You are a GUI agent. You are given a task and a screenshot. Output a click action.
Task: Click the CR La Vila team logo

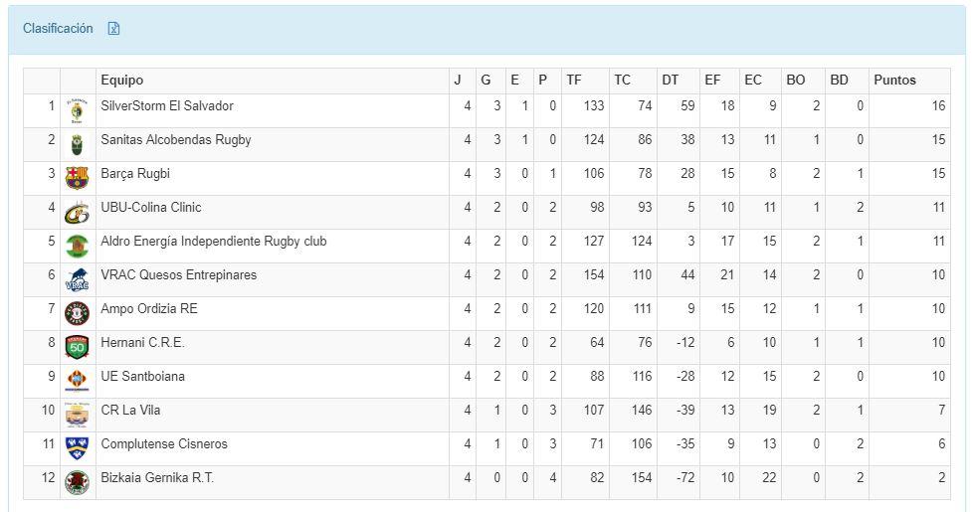coord(77,415)
